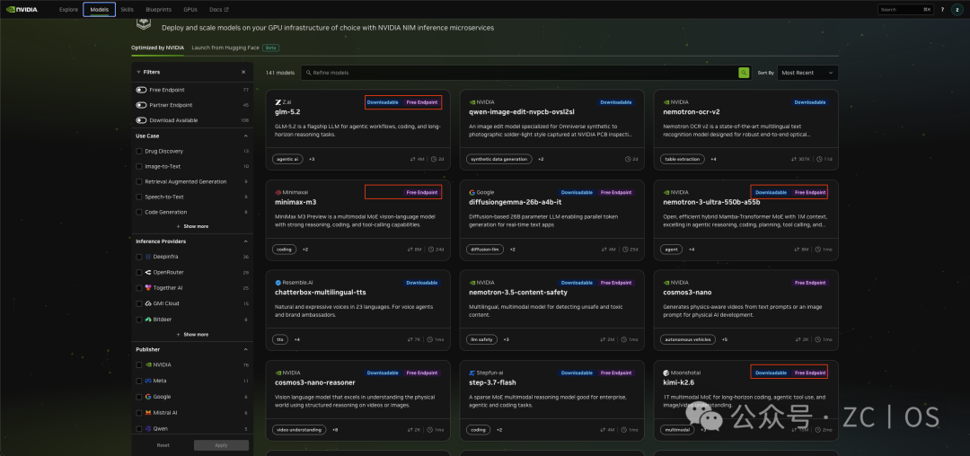
Task: Open the user avatar menu
Action: [x=957, y=9]
